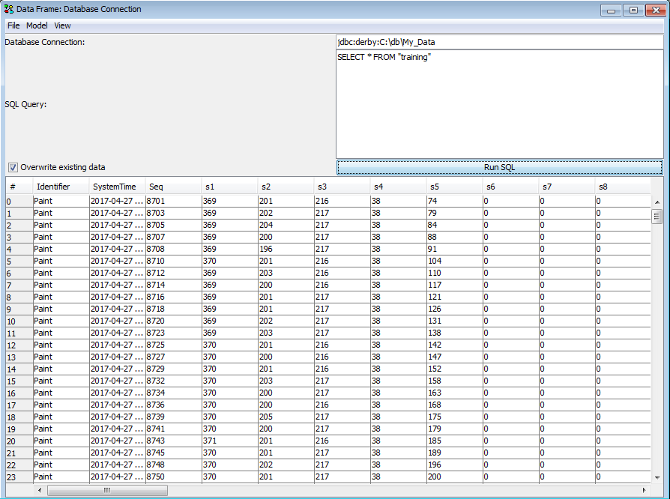
Task: Maximize the Data Frame window
Action: [x=633, y=10]
